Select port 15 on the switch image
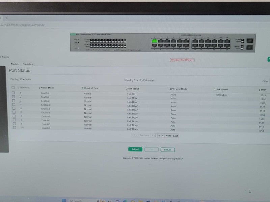This screenshot has width=270, height=202. 201,41
